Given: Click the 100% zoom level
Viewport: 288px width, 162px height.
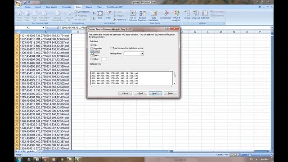Looking at the screenshot, I should click(244, 155).
